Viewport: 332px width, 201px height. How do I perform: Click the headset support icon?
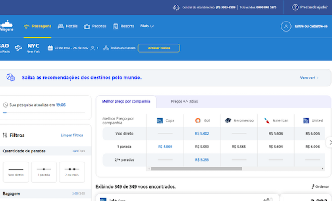point(176,7)
